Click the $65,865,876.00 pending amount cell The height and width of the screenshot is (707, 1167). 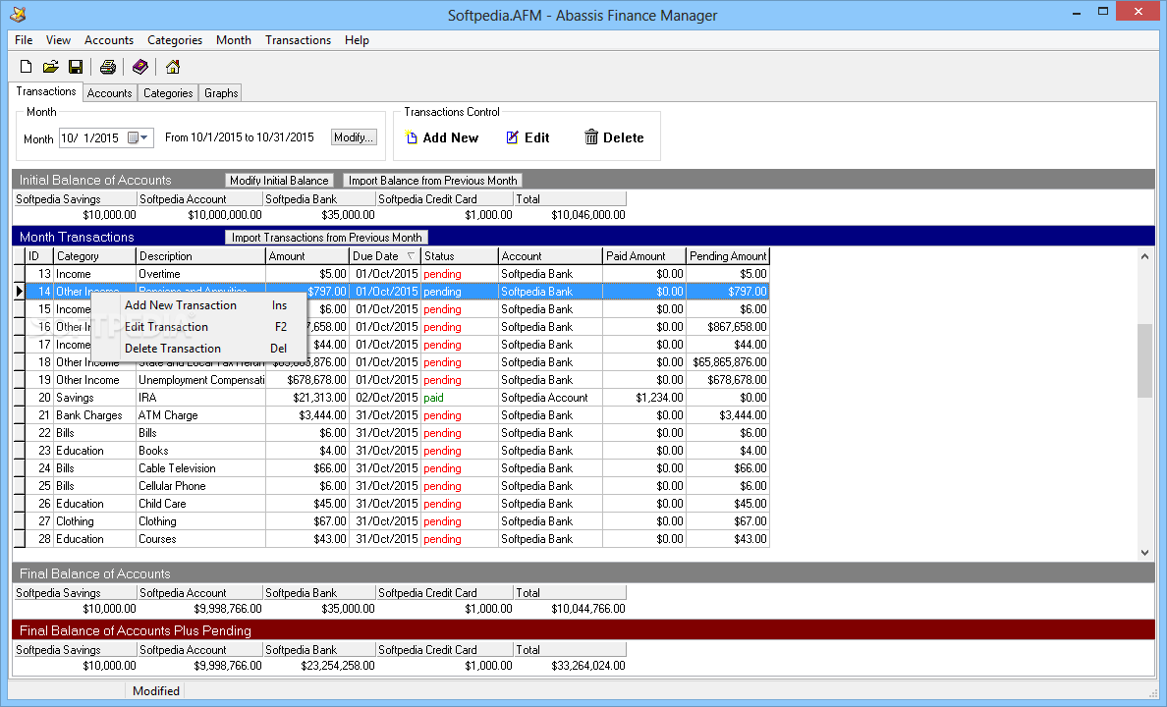point(727,362)
